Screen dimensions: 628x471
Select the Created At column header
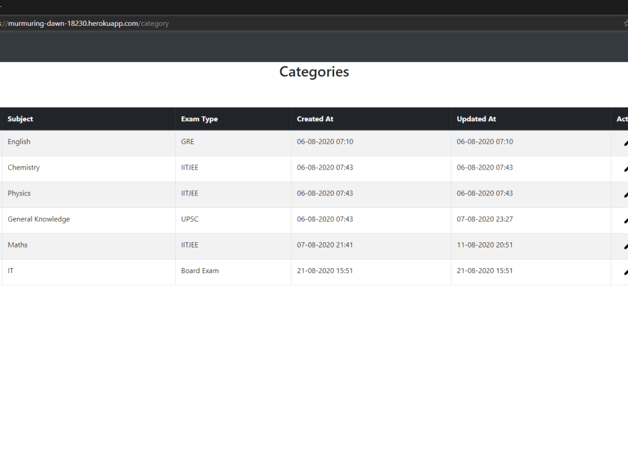315,119
